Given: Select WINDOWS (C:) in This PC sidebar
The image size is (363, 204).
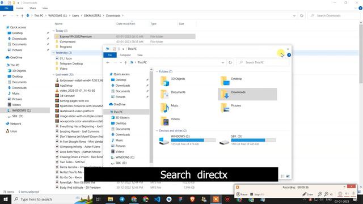Looking at the screenshot, I should coord(125,158).
